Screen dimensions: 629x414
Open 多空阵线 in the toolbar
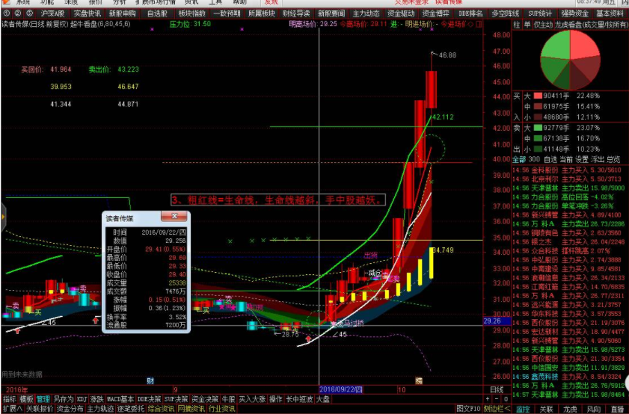pyautogui.click(x=505, y=13)
